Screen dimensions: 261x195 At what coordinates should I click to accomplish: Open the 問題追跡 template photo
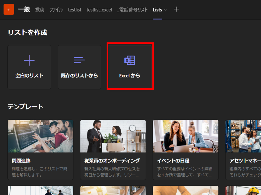41,136
